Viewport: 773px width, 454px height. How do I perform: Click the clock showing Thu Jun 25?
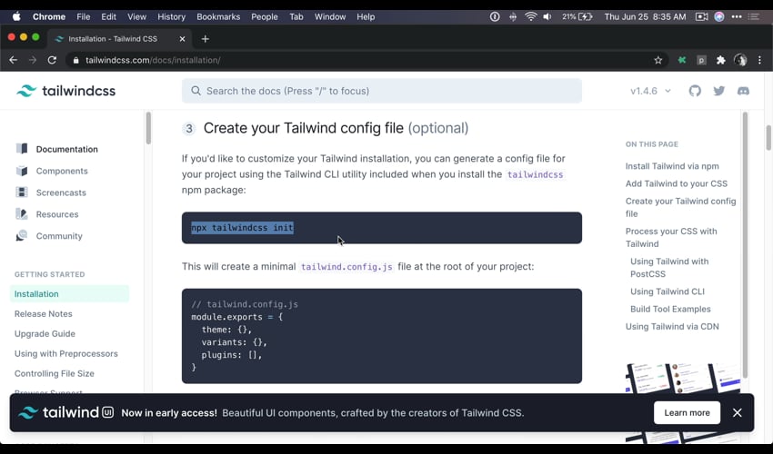[645, 16]
